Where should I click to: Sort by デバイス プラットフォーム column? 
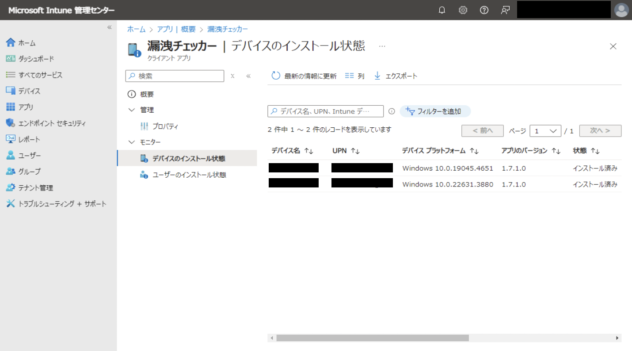[440, 151]
